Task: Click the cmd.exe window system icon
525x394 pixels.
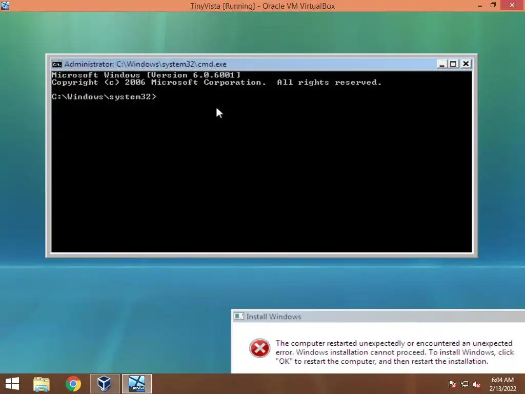Action: point(57,64)
